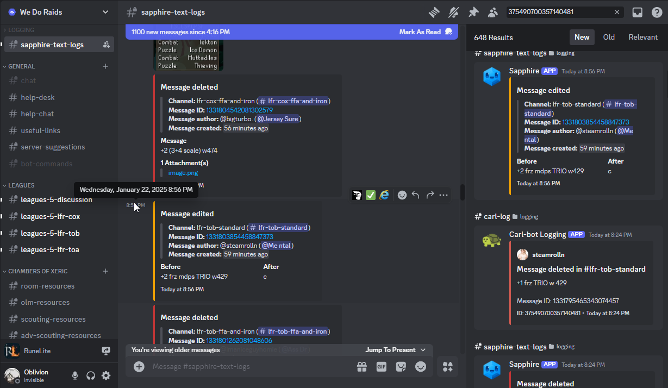The height and width of the screenshot is (388, 668).
Task: Open More options for hovered message
Action: [x=444, y=195]
